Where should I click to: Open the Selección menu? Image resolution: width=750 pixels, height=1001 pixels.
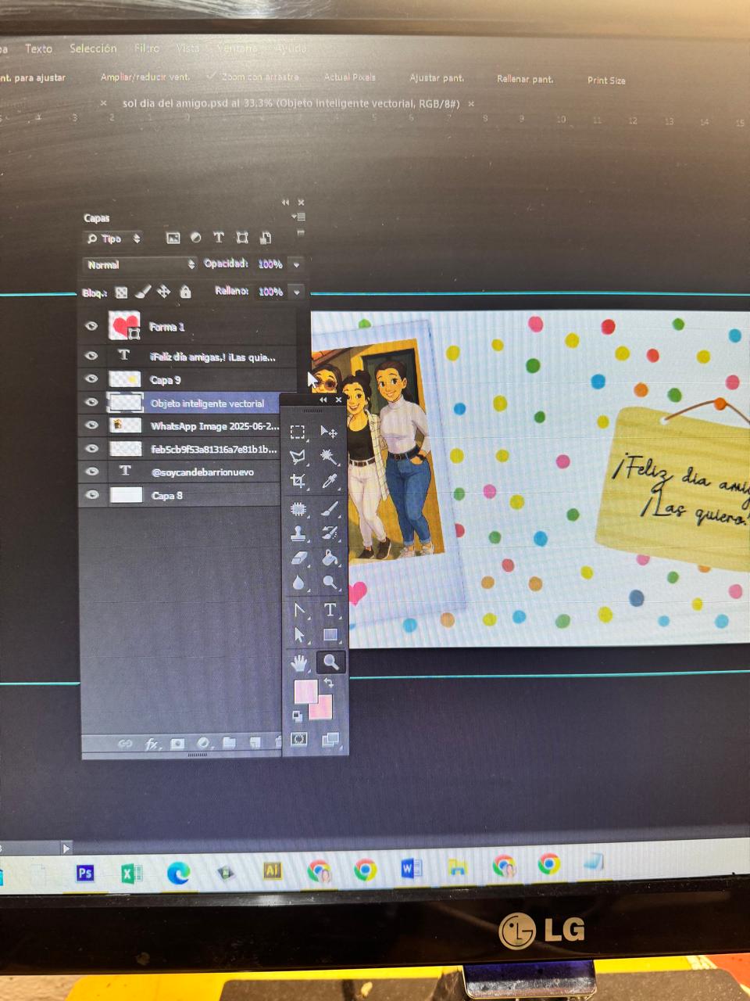click(x=93, y=48)
